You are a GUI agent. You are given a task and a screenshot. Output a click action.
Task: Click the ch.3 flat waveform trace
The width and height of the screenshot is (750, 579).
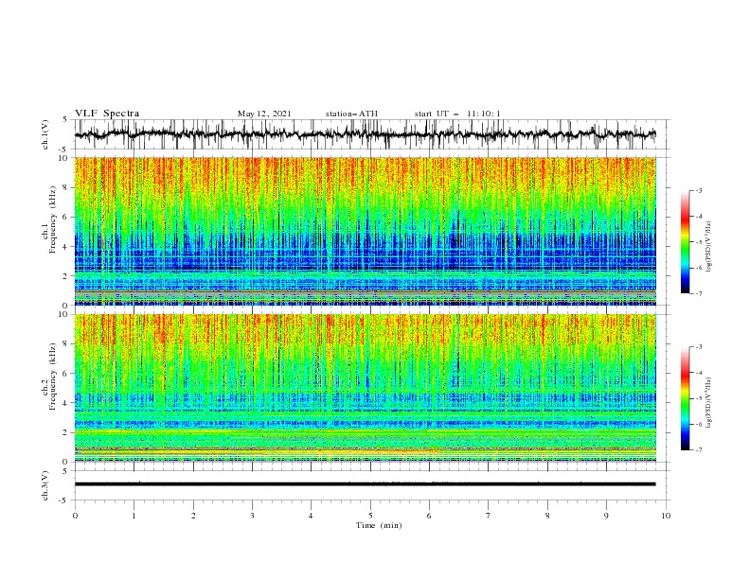(x=365, y=484)
